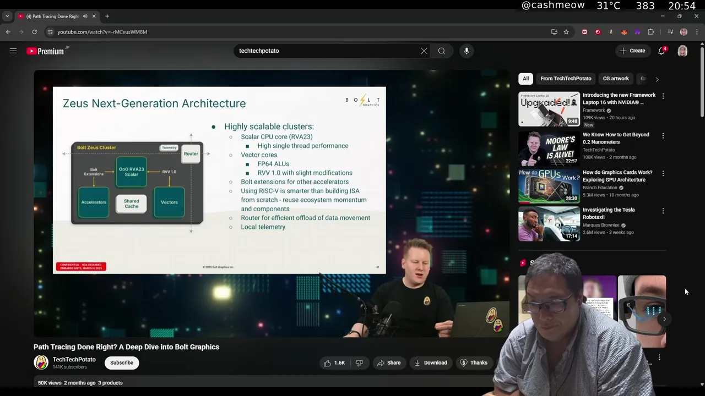Image resolution: width=705 pixels, height=396 pixels.
Task: Open 'We Know How to Get Beyond' title
Action: coord(616,138)
